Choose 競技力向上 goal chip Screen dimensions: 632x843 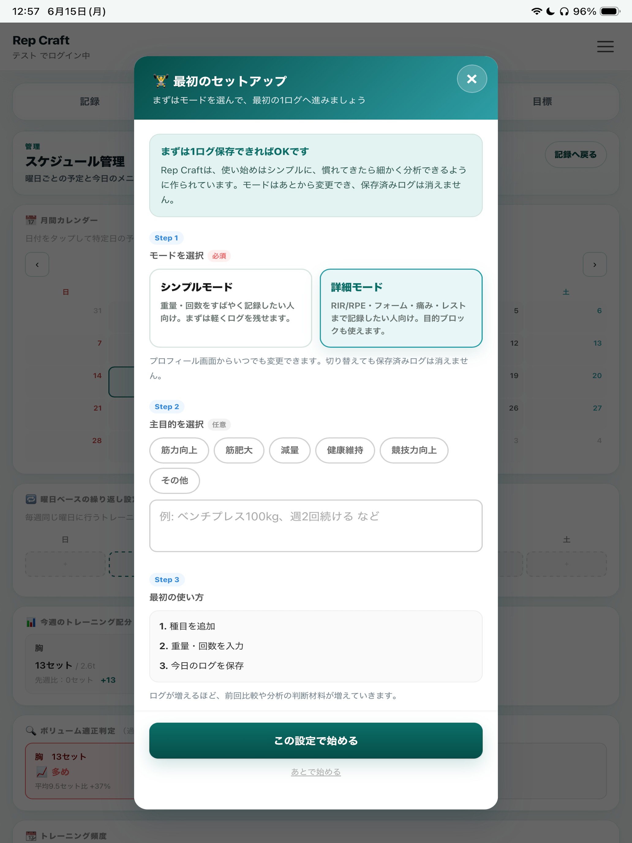pos(414,450)
